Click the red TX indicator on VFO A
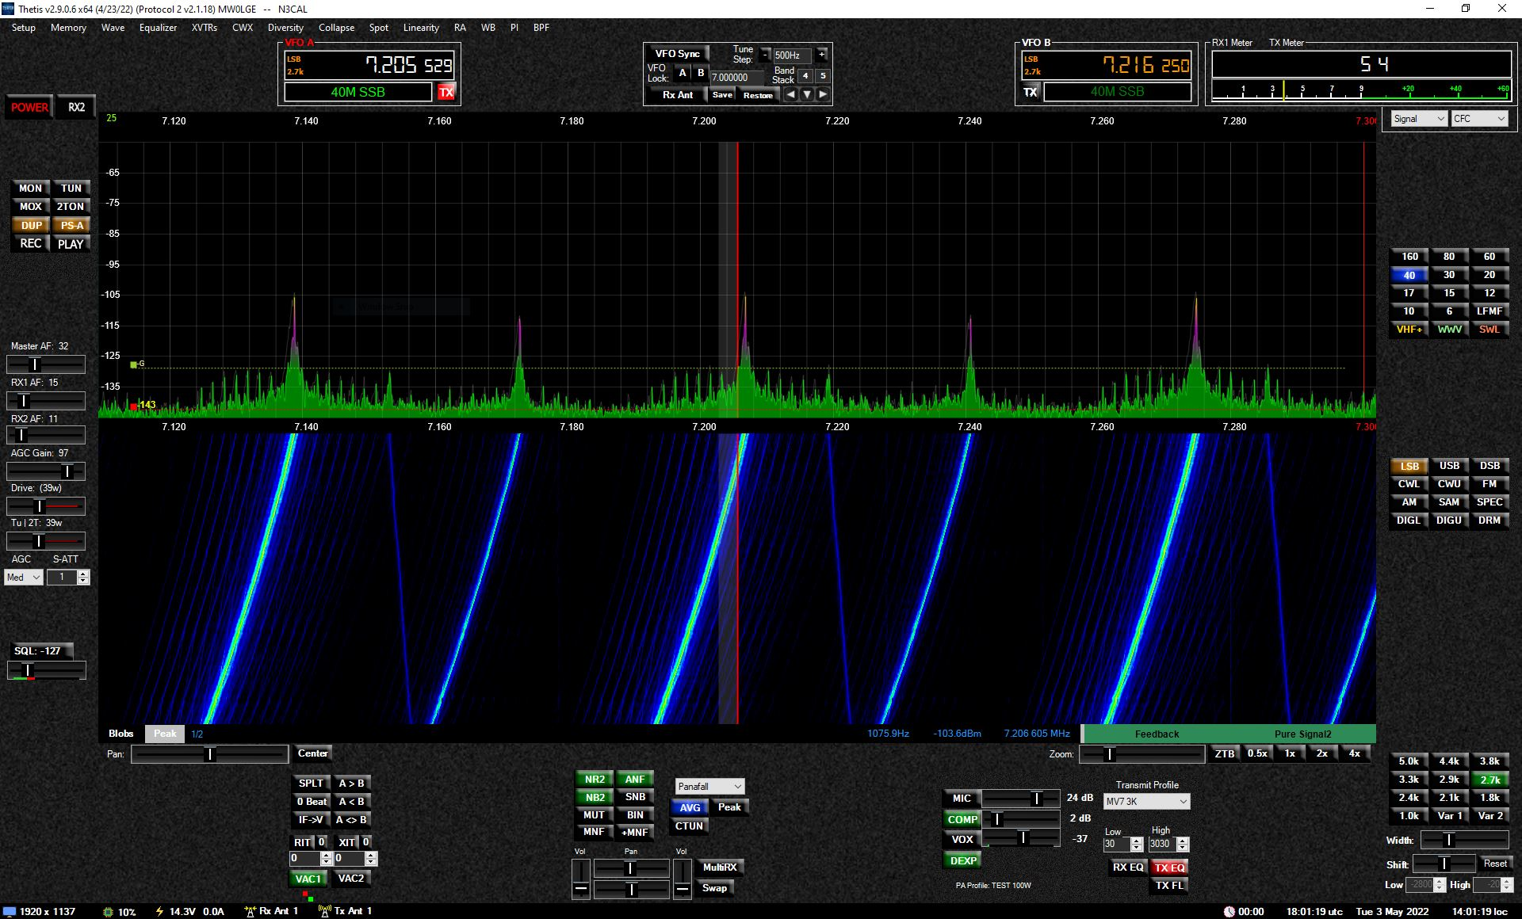Viewport: 1522px width, 919px height. click(446, 92)
